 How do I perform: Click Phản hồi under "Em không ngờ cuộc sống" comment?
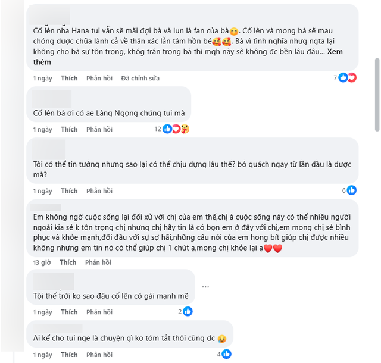tap(98, 262)
